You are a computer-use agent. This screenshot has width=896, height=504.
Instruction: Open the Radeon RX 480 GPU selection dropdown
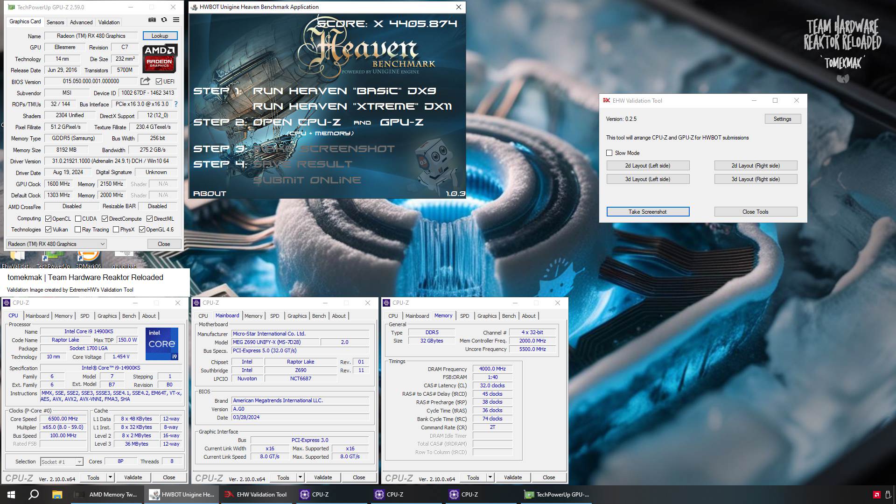(56, 244)
